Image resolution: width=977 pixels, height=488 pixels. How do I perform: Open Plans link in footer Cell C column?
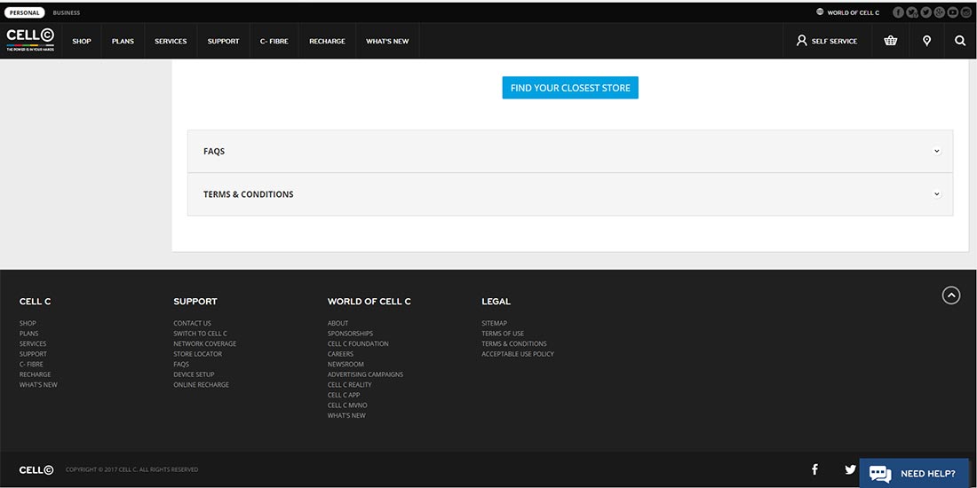[28, 334]
